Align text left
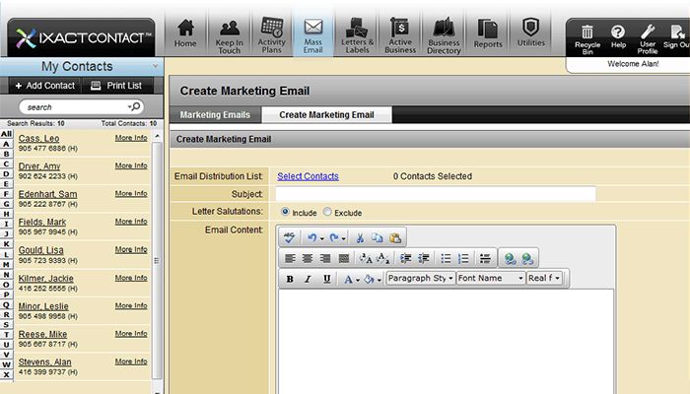Image resolution: width=690 pixels, height=394 pixels. click(290, 258)
